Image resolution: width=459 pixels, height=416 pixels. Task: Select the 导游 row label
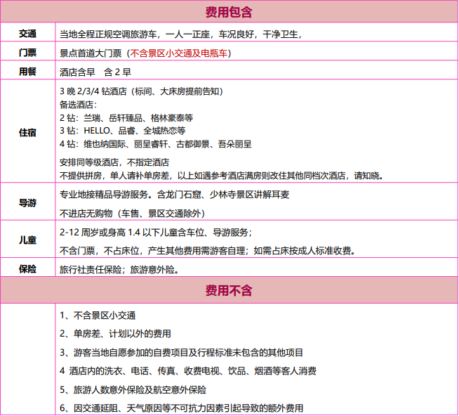pyautogui.click(x=27, y=202)
